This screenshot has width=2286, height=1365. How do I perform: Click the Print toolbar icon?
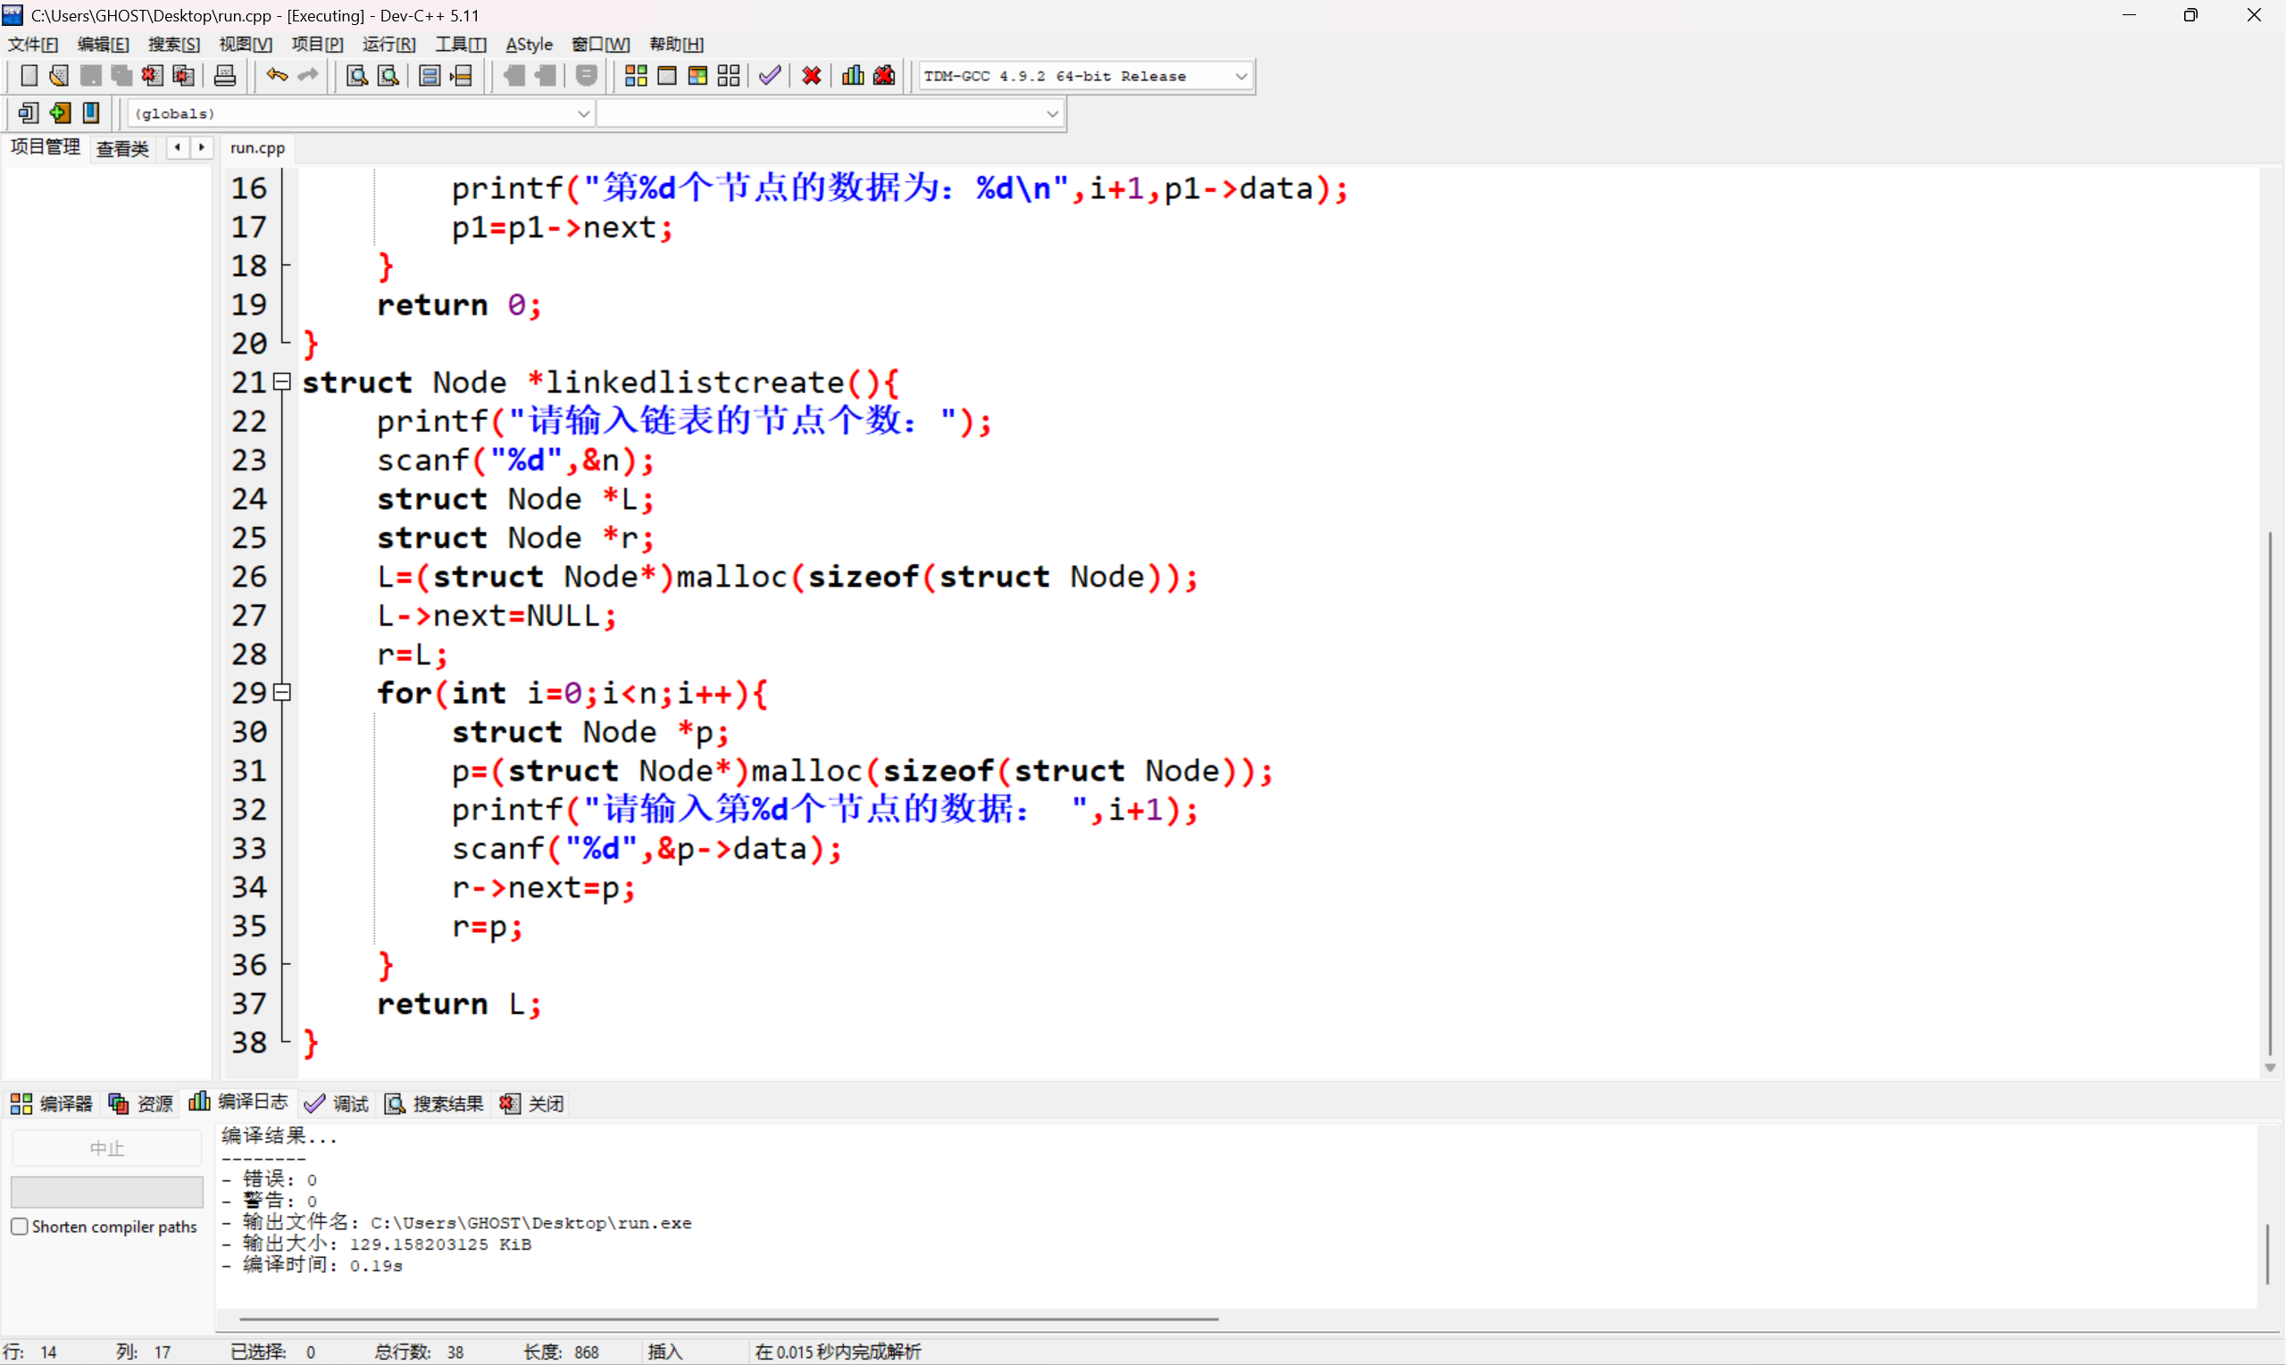[224, 75]
